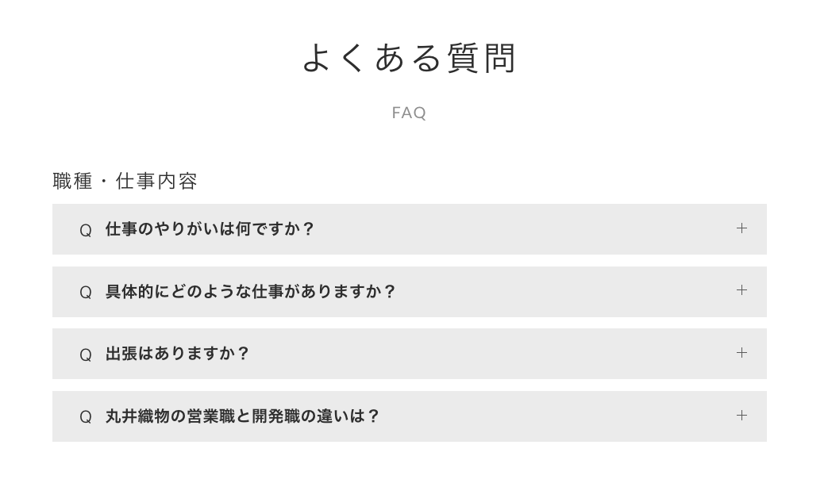The image size is (828, 483).
Task: Click 職種 in the section heading
Action: (x=72, y=182)
